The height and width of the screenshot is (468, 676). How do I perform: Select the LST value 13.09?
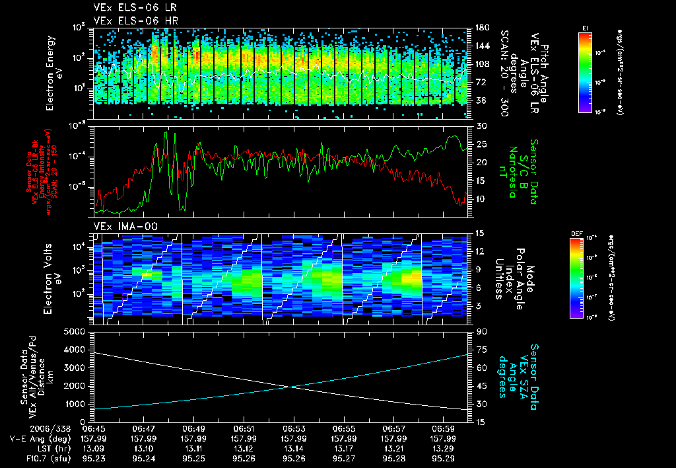point(94,449)
